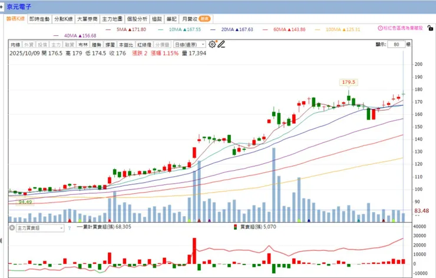Switch to 籌碼K線 tab
Screen dimensions: 436x278
15,19
